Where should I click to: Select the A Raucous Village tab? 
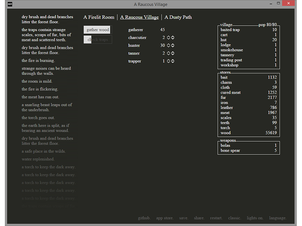(139, 17)
